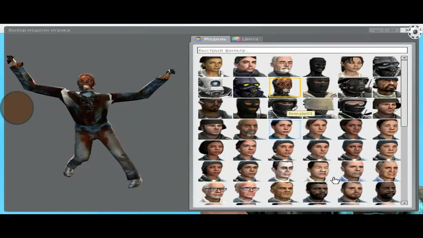This screenshot has width=423, height=238.
Task: Click the model list scroll down arrow
Action: [404, 203]
